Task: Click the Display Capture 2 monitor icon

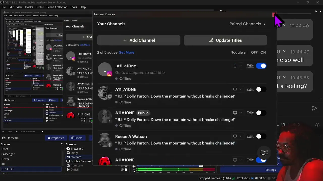Action: click(68, 161)
